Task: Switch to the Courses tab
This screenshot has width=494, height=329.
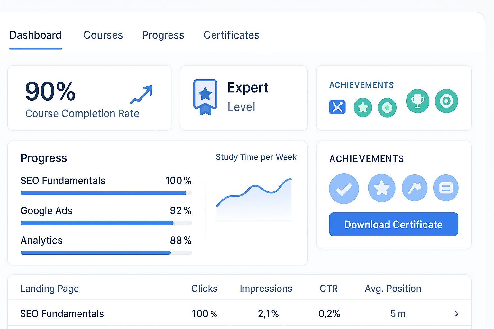Action: tap(103, 35)
